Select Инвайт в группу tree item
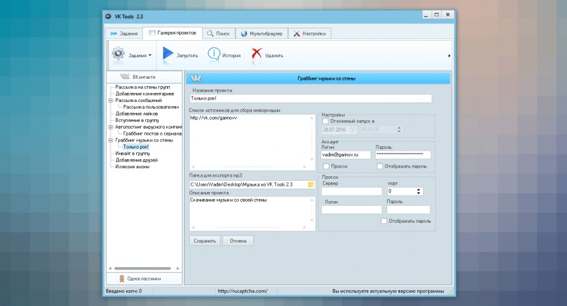The image size is (567, 306). click(x=132, y=154)
